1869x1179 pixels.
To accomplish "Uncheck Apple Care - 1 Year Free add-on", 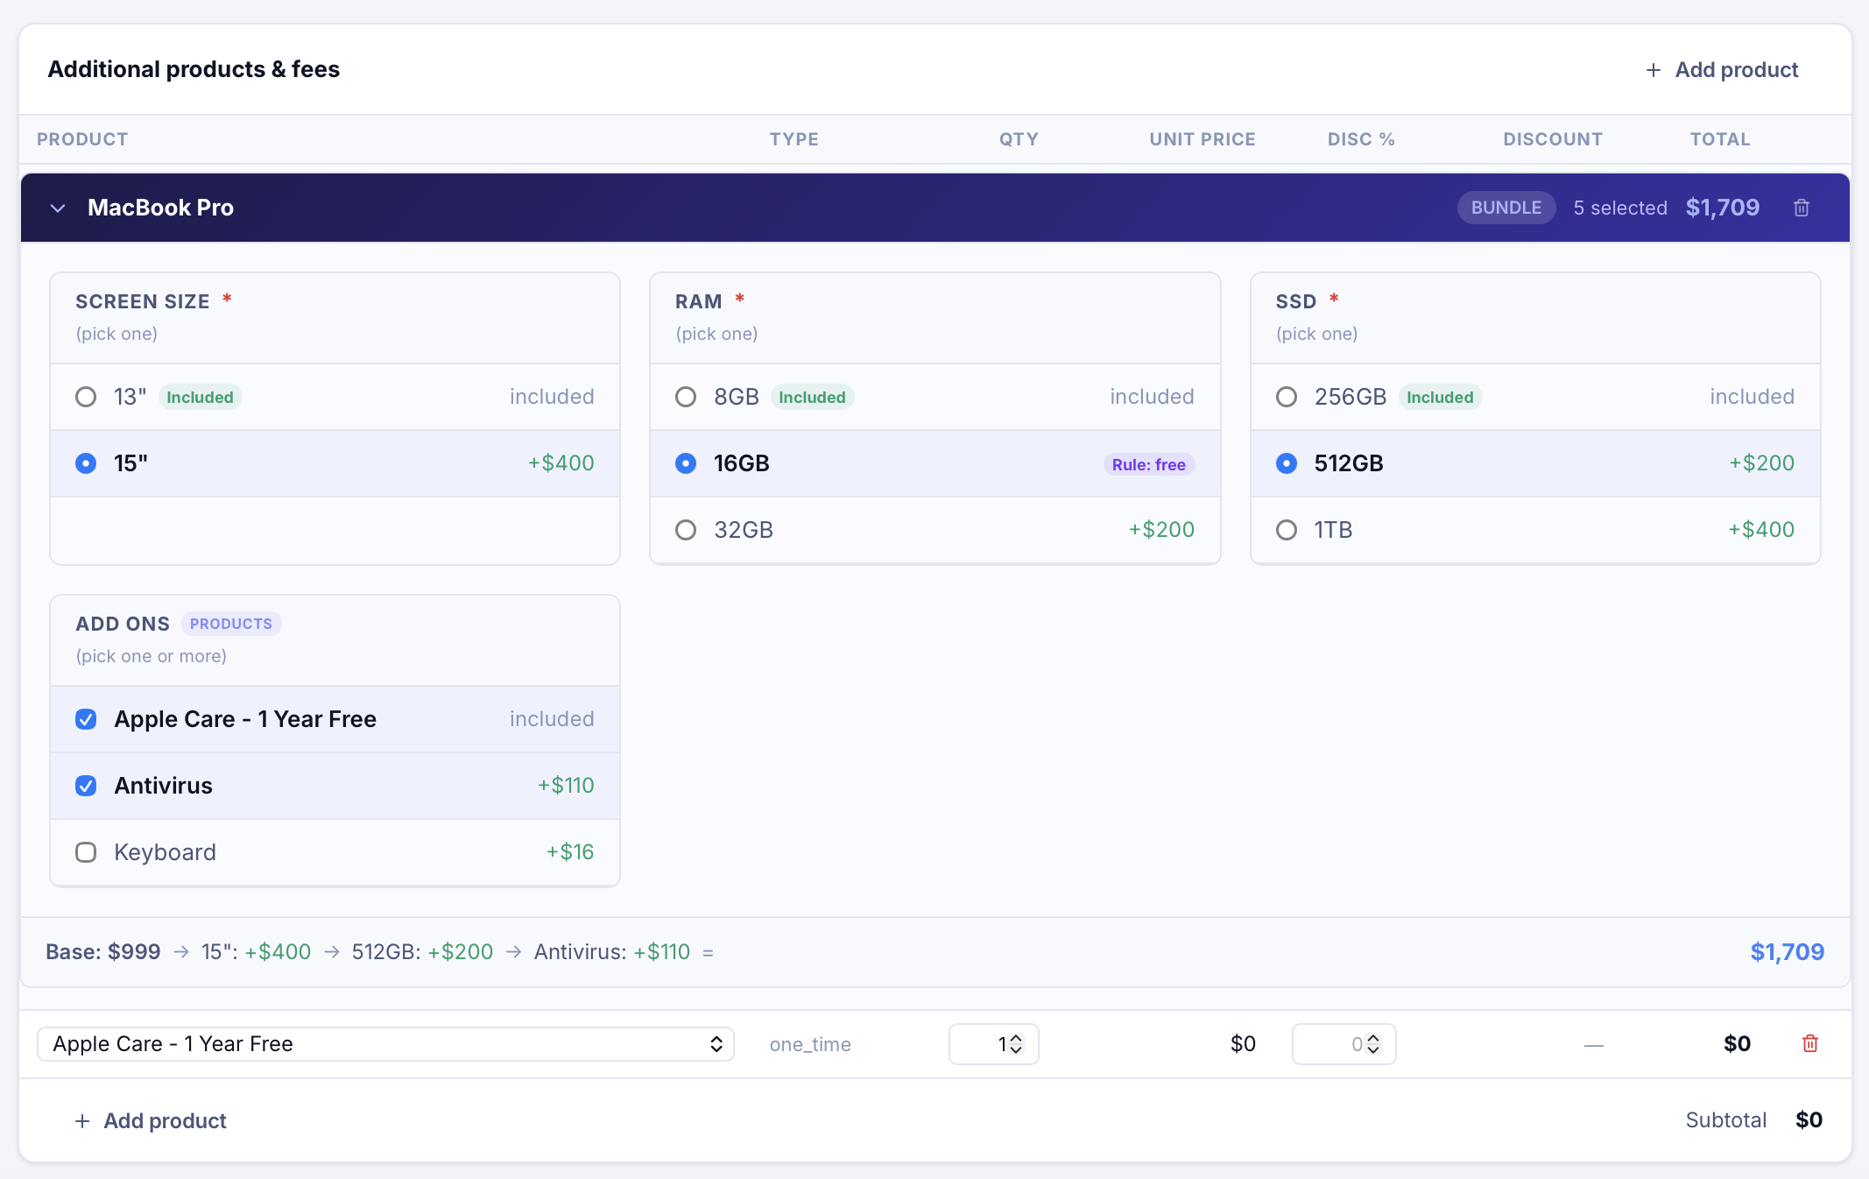I will click(x=86, y=719).
